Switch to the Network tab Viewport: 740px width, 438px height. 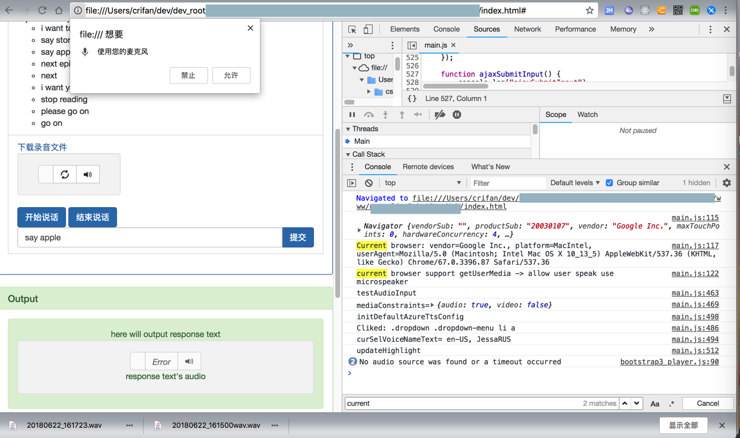point(527,29)
